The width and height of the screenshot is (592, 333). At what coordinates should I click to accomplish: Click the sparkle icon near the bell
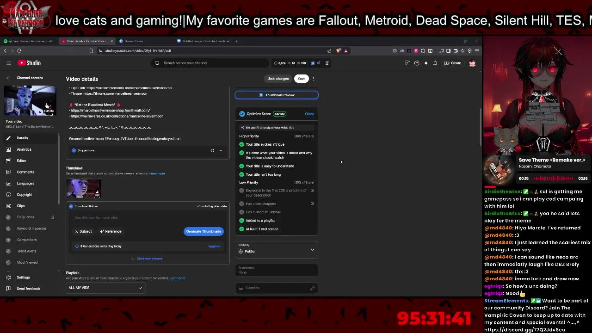(x=426, y=63)
